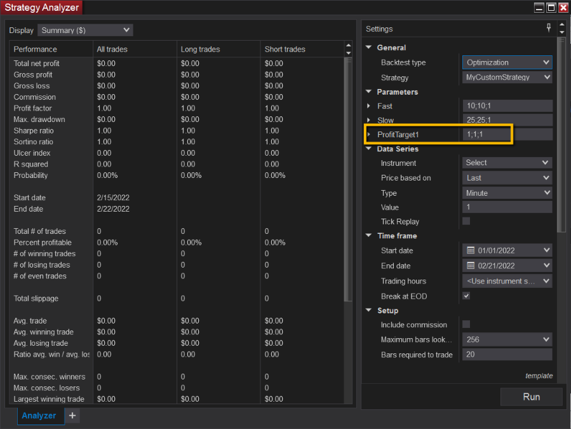Viewport: 571px width, 429px height.
Task: Click the scroll down arrow in Settings header
Action: tap(562, 32)
